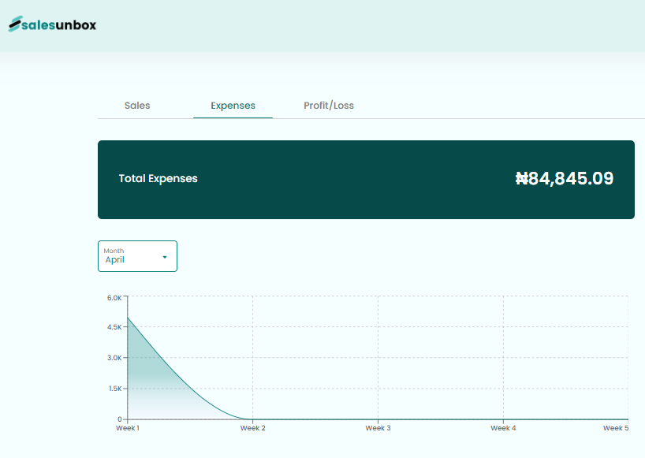Select Week 3 on chart axis
The width and height of the screenshot is (645, 458).
(378, 428)
